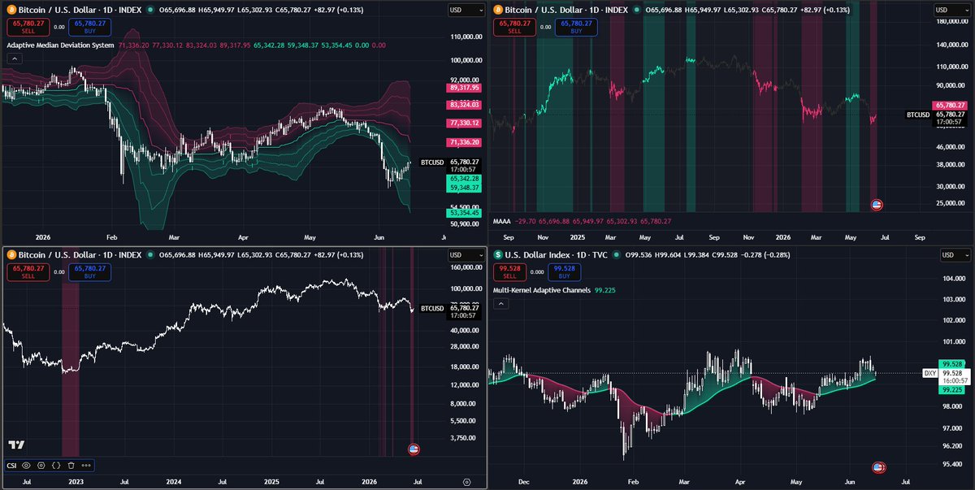Click DXY symbol label on price line

pyautogui.click(x=929, y=373)
